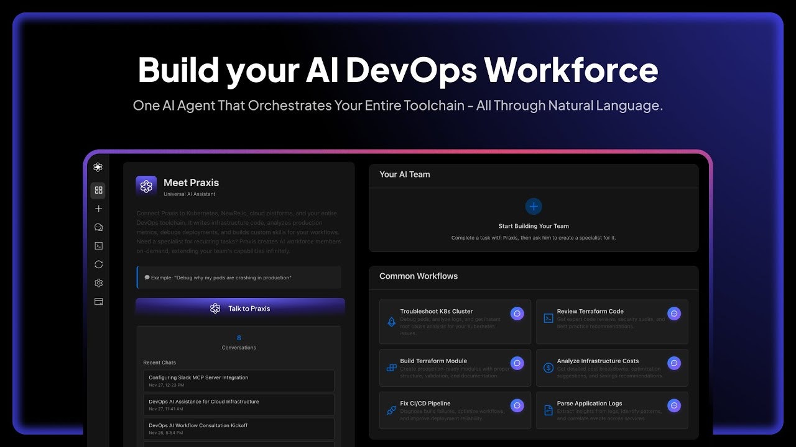The height and width of the screenshot is (447, 796).
Task: Click the Praxis logo atop the sidebar
Action: [x=98, y=167]
